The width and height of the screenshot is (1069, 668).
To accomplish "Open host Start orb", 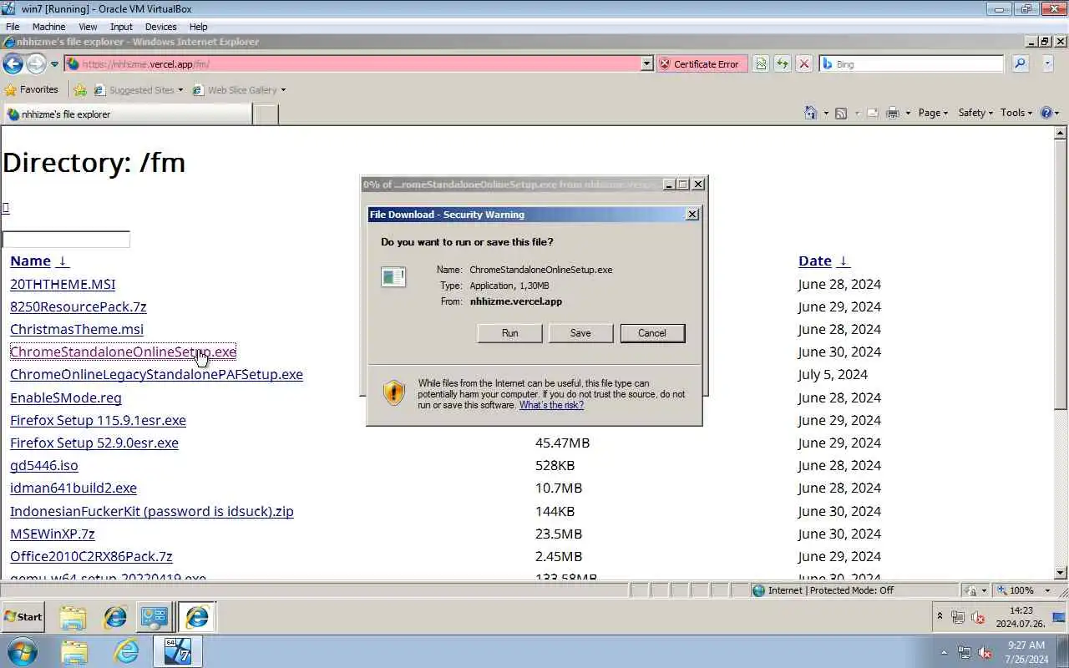I will pos(23,651).
